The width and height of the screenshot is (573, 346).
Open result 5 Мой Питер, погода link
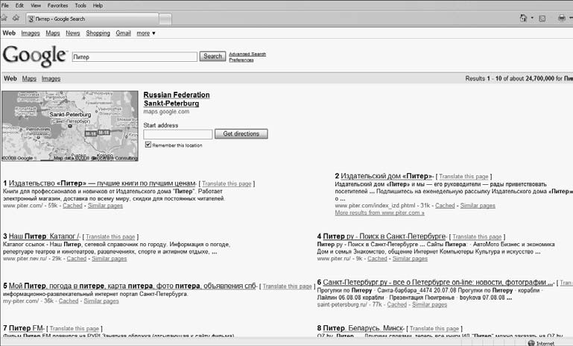[133, 286]
